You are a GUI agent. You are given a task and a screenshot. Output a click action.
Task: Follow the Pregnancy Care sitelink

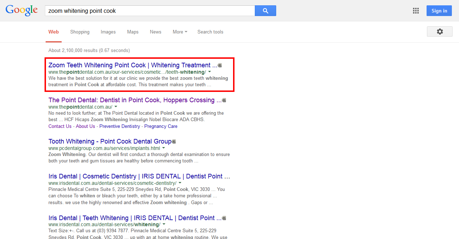click(161, 126)
